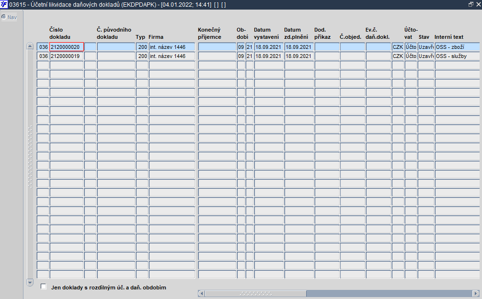Viewport: 482px width, 299px height.
Task: Close the window with the X icon
Action: pyautogui.click(x=478, y=4)
